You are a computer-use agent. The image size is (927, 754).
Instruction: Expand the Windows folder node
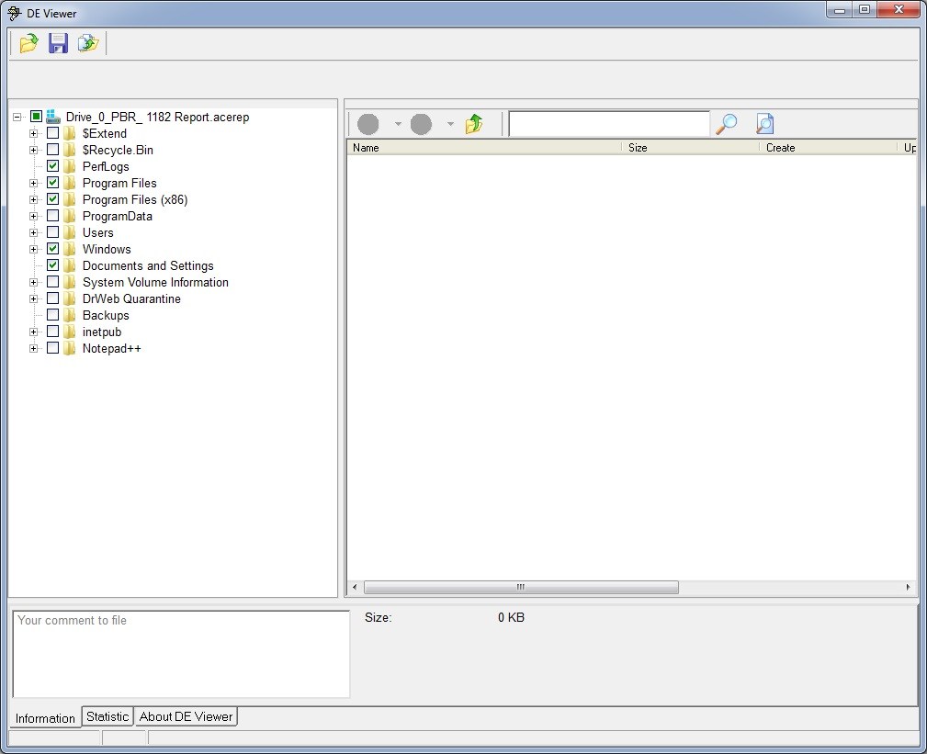[x=34, y=249]
